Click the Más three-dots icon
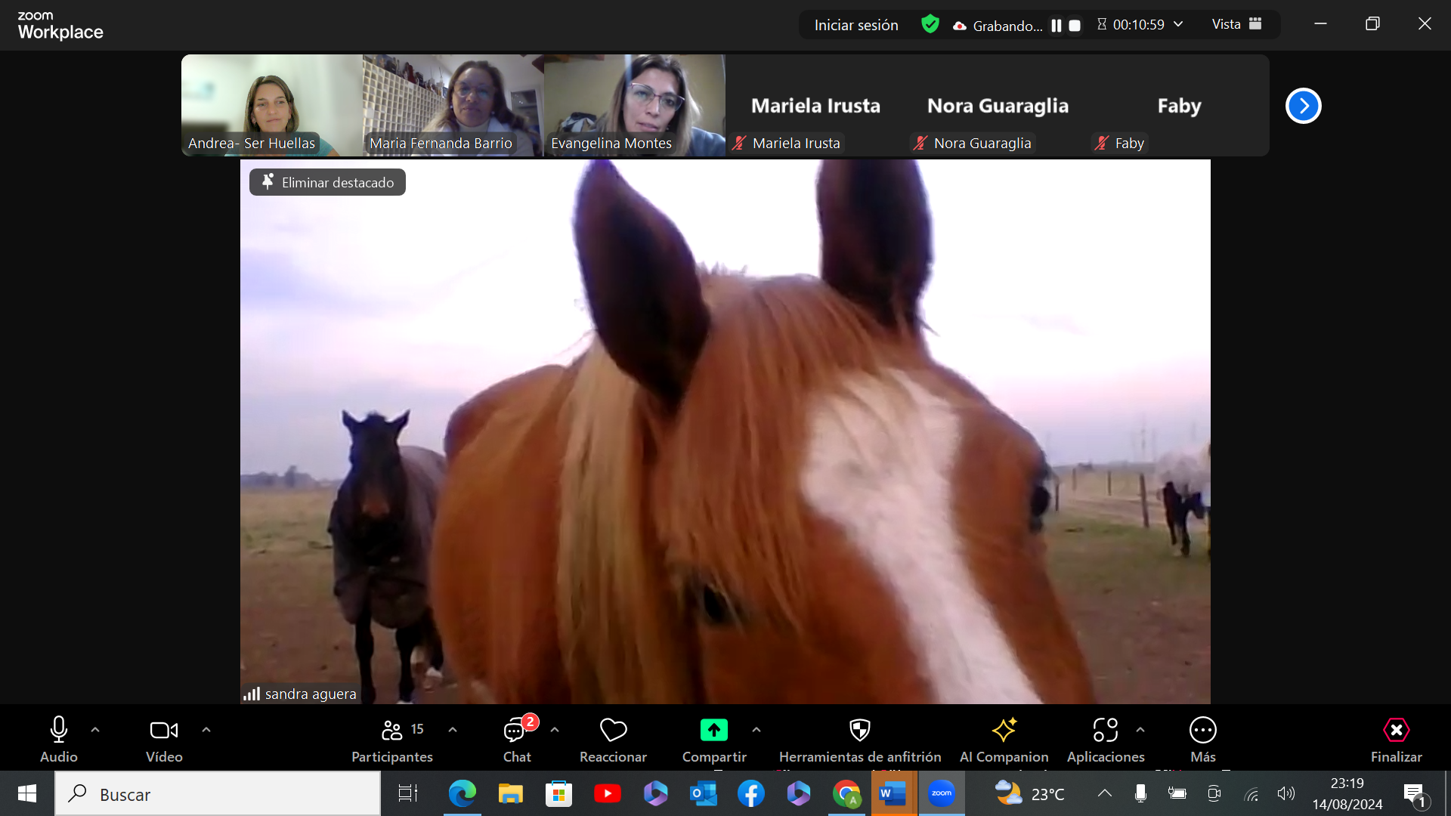 (x=1202, y=730)
